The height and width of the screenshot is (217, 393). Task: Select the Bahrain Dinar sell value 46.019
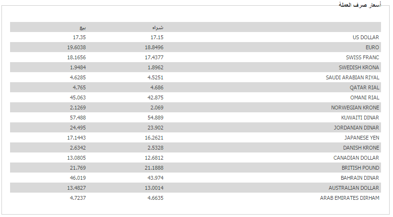point(78,178)
